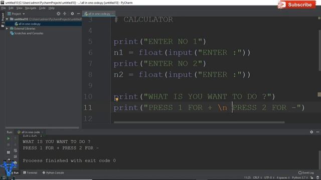Click the editor horizontal scrollbar
The image size is (321, 180).
point(199,122)
